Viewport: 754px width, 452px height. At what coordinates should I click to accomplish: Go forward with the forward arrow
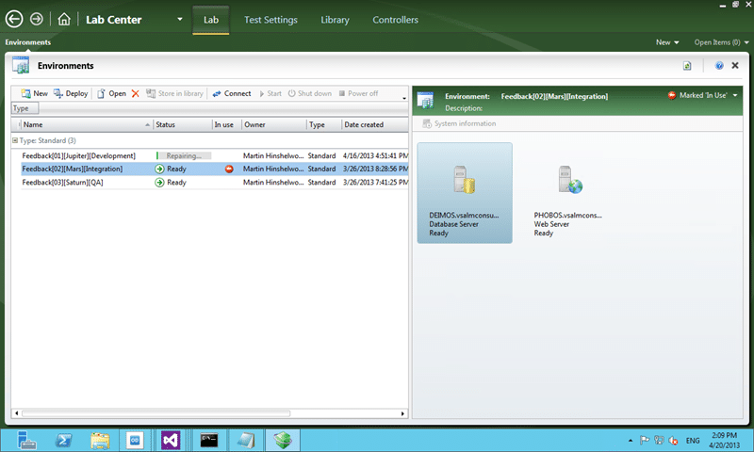(x=37, y=19)
